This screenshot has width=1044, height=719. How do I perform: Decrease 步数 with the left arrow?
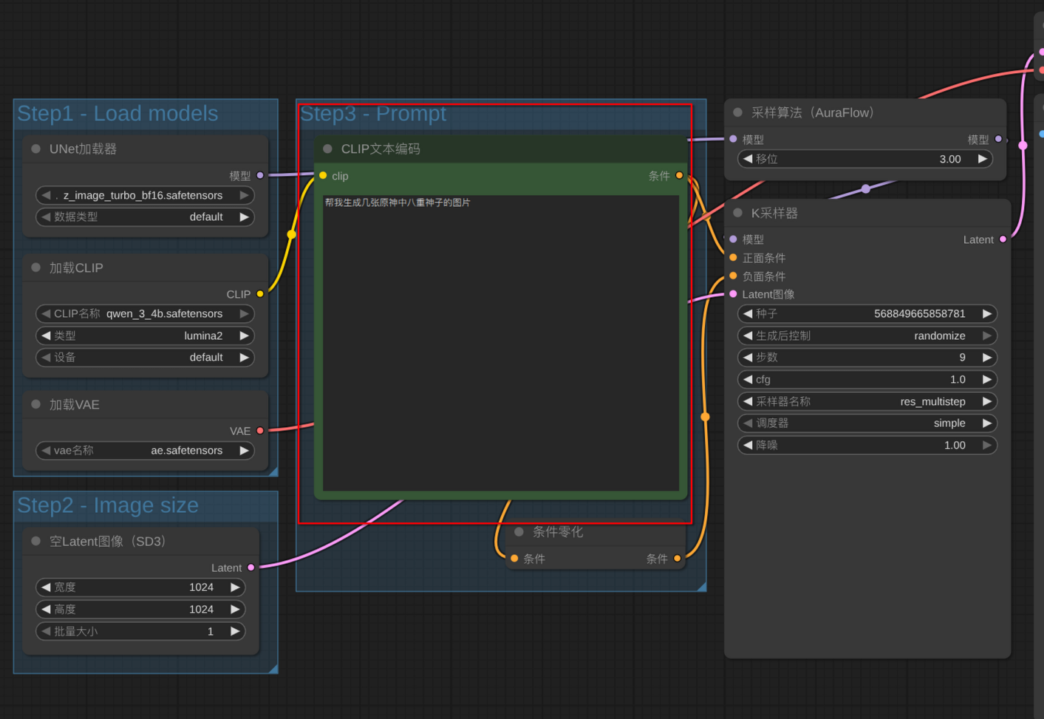click(x=748, y=358)
